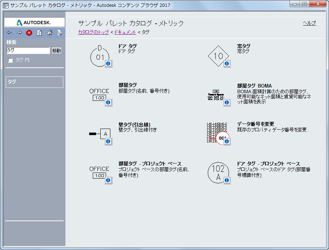Screen dimensions: 329x250
Task: Open info for 部屋タグ - プロジェクト ベース
Action: 108,180
